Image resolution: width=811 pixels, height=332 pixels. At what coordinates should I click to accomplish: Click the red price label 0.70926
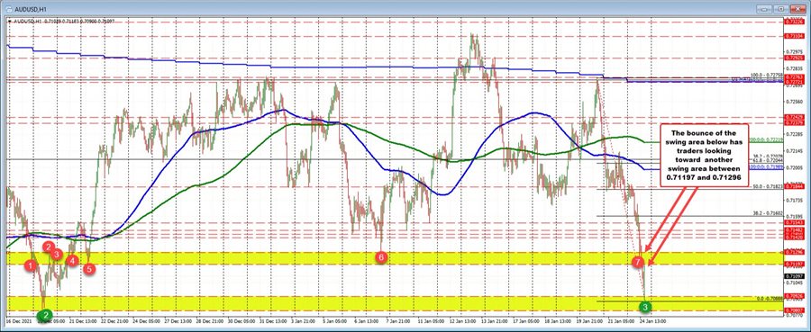[x=794, y=296]
